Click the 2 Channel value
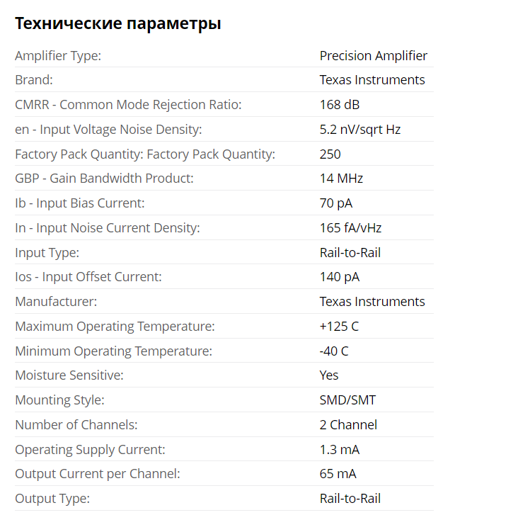Image resolution: width=530 pixels, height=515 pixels. pos(348,424)
